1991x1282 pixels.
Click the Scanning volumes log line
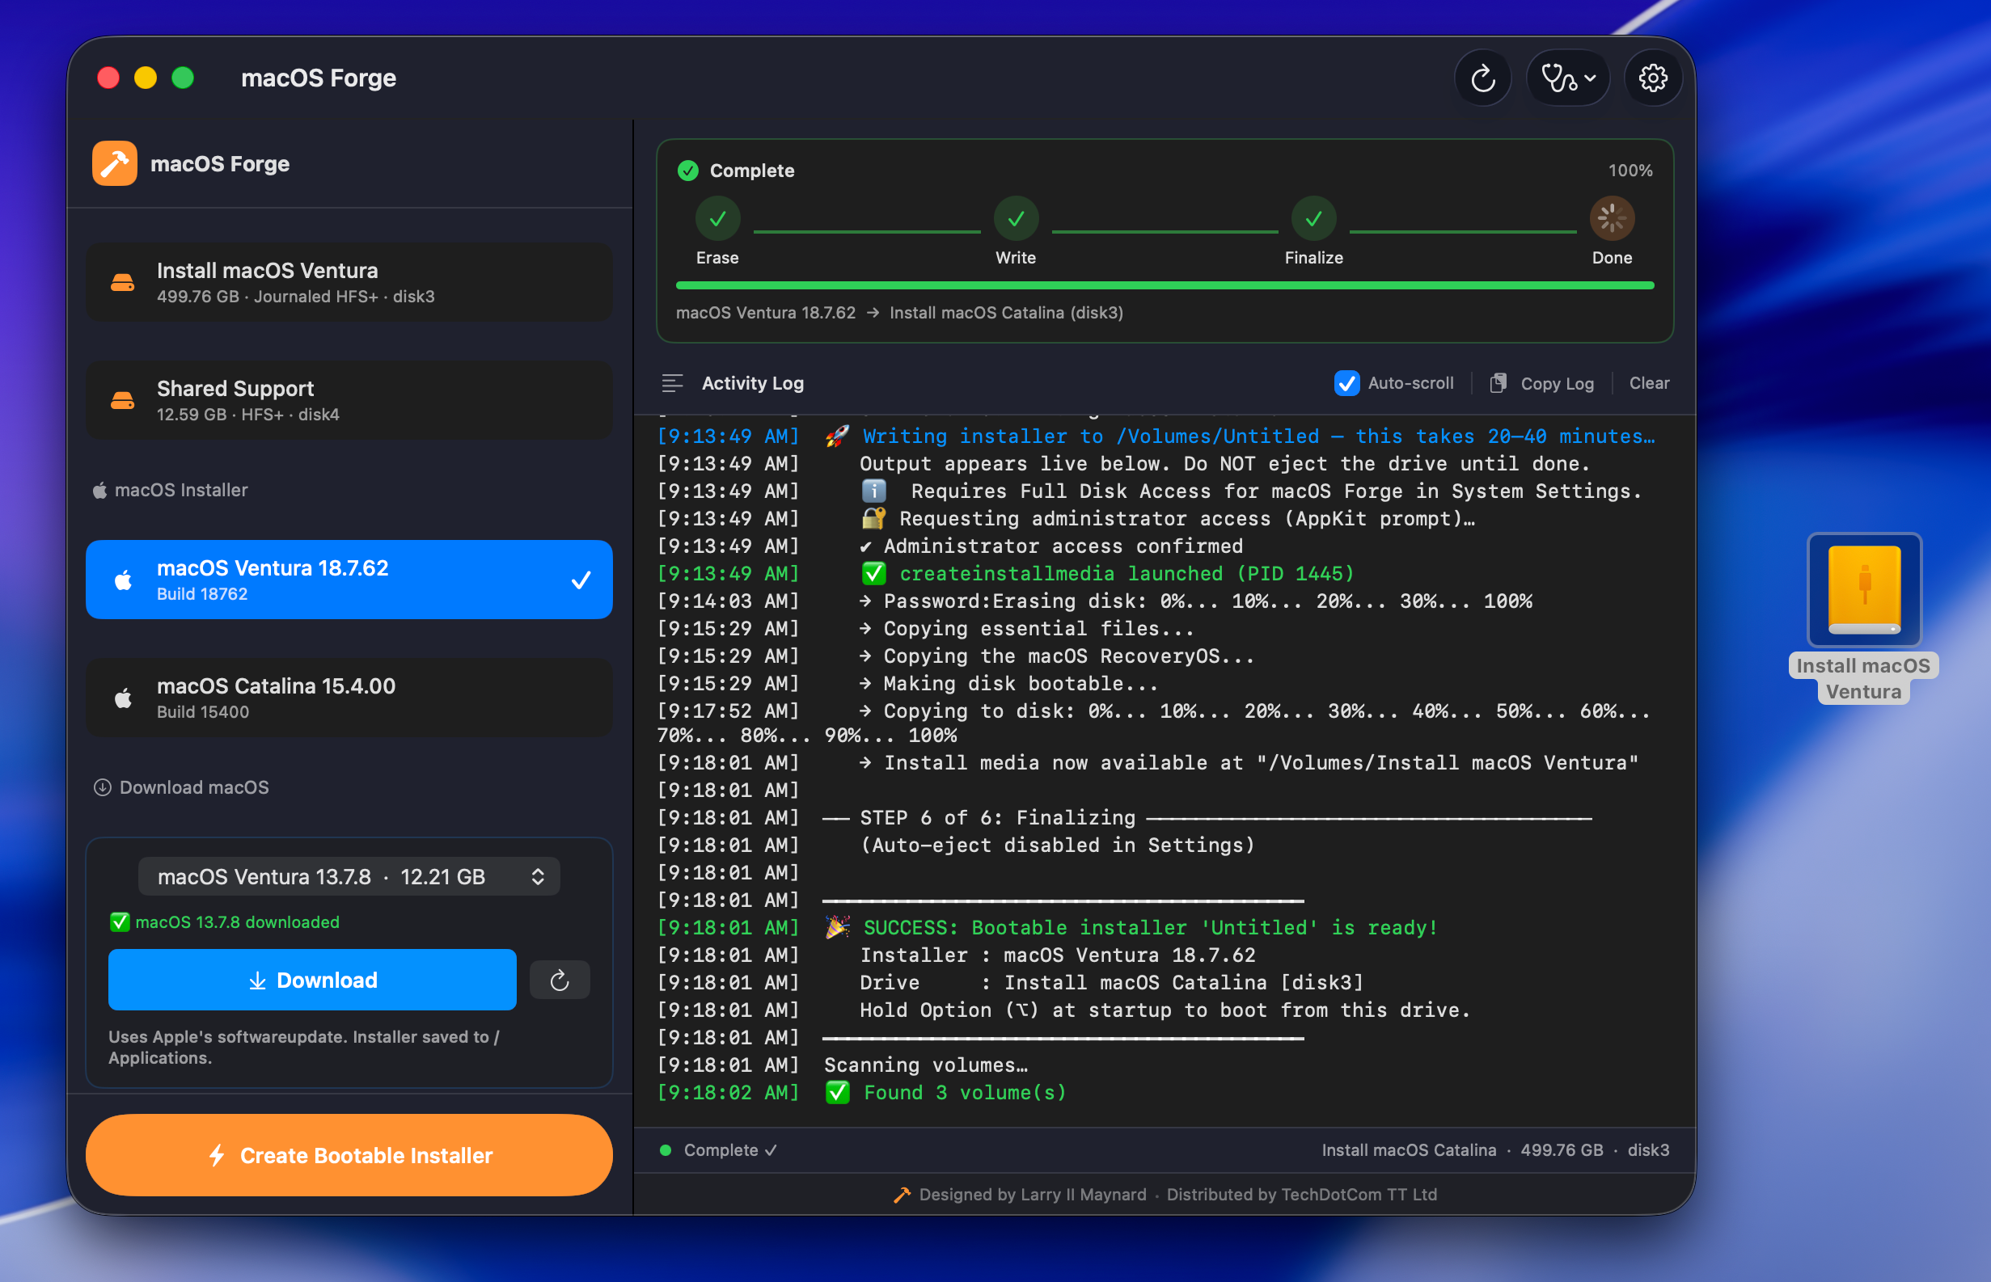843,1065
